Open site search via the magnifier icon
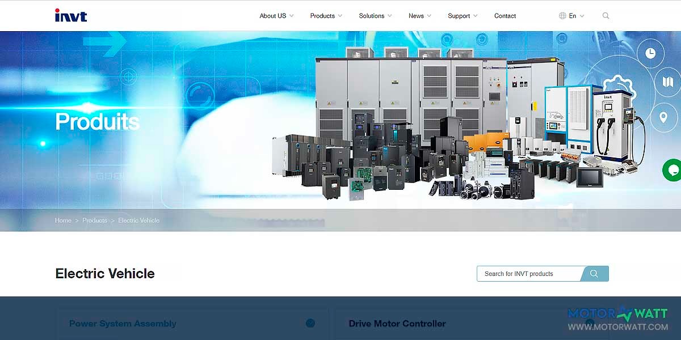The width and height of the screenshot is (681, 340). pos(606,16)
